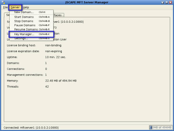Image resolution: width=174 pixels, height=131 pixels.
Task: Close the JSCAPE MFT Server Manager window
Action: tap(171, 2)
